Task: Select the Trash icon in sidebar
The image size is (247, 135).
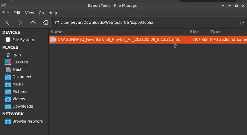Action: tap(8, 70)
